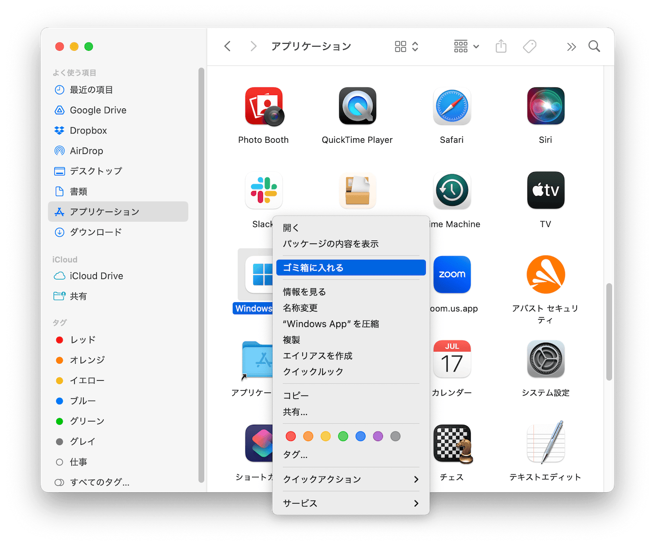The image size is (655, 546).
Task: Choose エイリアスを作成 from the context menu
Action: click(x=351, y=356)
